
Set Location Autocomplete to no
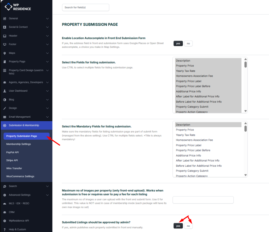(x=188, y=44)
